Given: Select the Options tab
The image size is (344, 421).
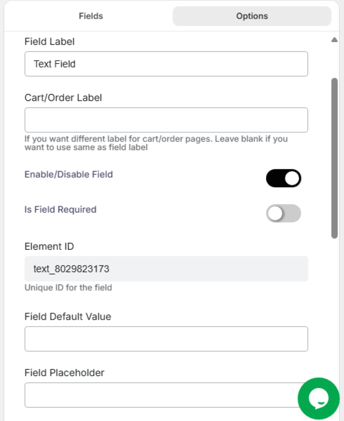Looking at the screenshot, I should [252, 16].
